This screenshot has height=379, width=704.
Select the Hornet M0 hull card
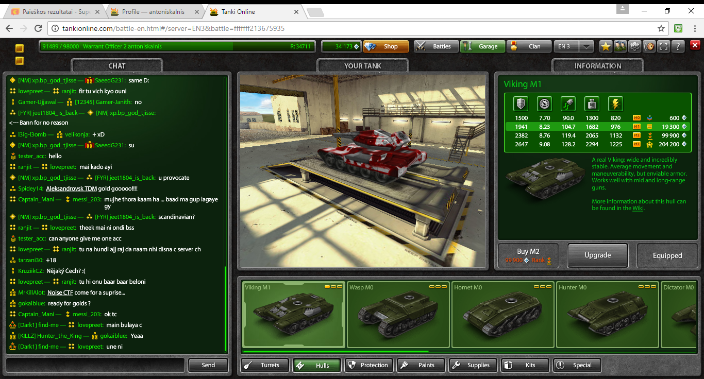(x=502, y=315)
